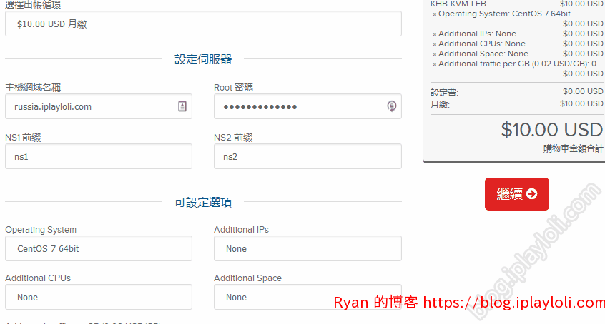This screenshot has width=605, height=324.
Task: Click the hostname field russia.iplayloli.com
Action: click(99, 107)
